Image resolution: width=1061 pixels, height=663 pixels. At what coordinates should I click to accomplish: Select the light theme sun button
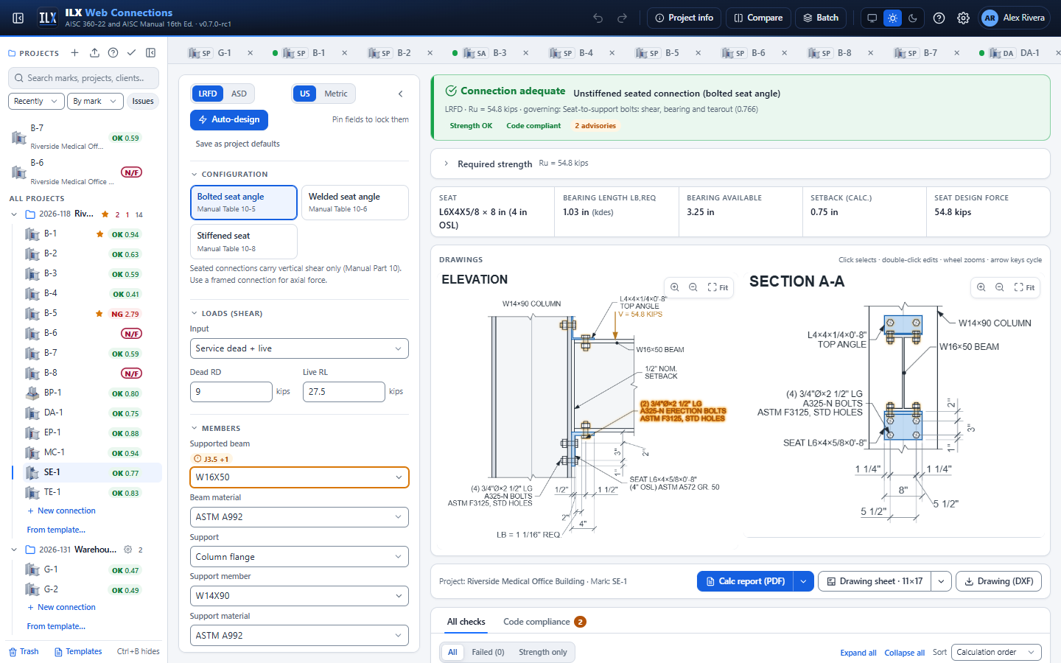(892, 18)
